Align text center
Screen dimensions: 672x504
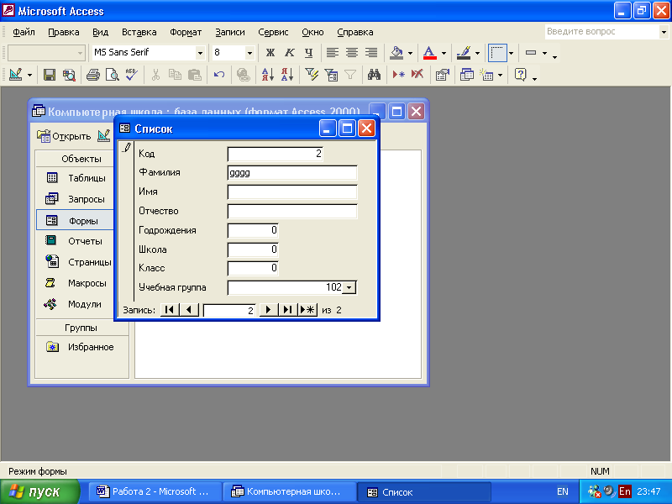tap(352, 53)
